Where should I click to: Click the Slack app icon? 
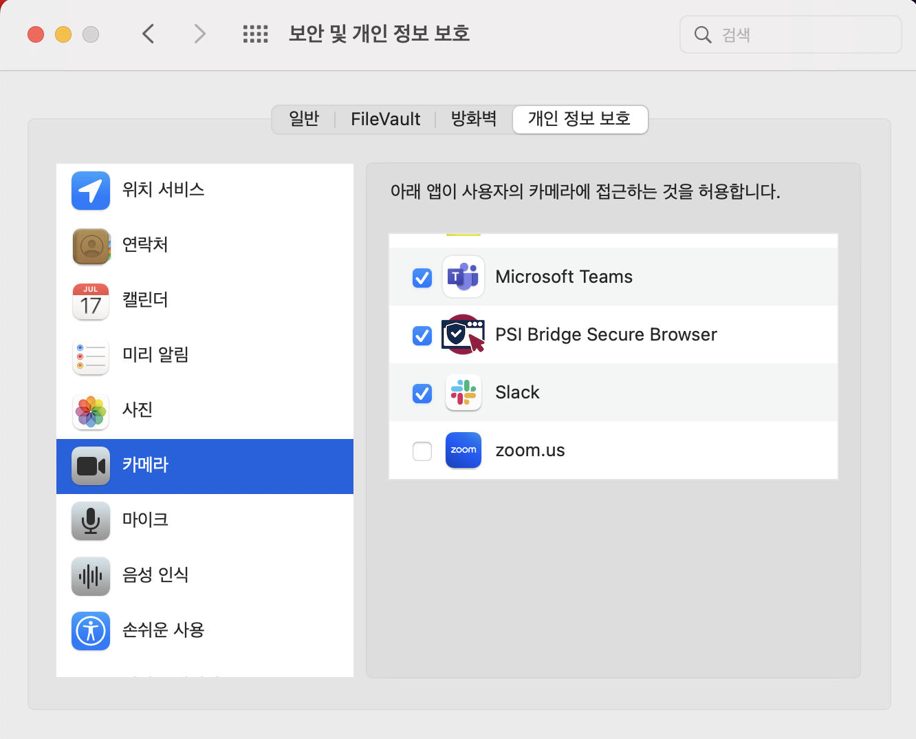[464, 392]
